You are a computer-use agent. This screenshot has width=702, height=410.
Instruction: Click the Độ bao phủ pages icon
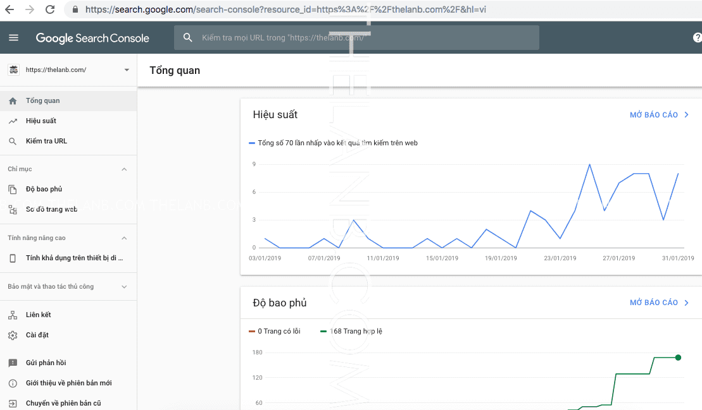[x=13, y=190]
